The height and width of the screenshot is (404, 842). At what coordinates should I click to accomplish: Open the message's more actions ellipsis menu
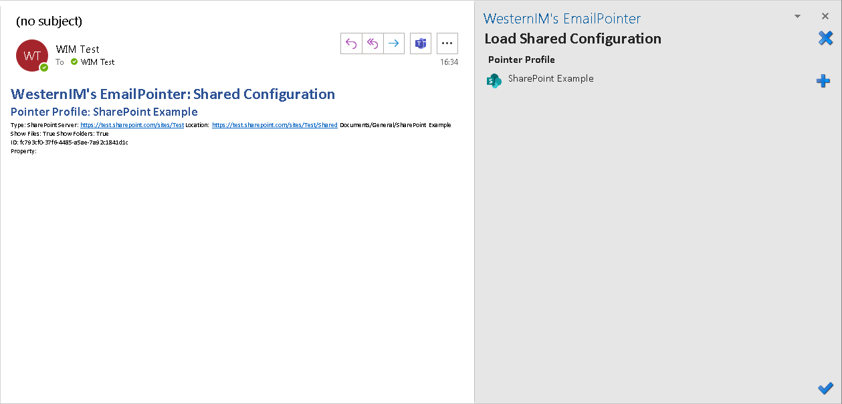click(x=447, y=43)
